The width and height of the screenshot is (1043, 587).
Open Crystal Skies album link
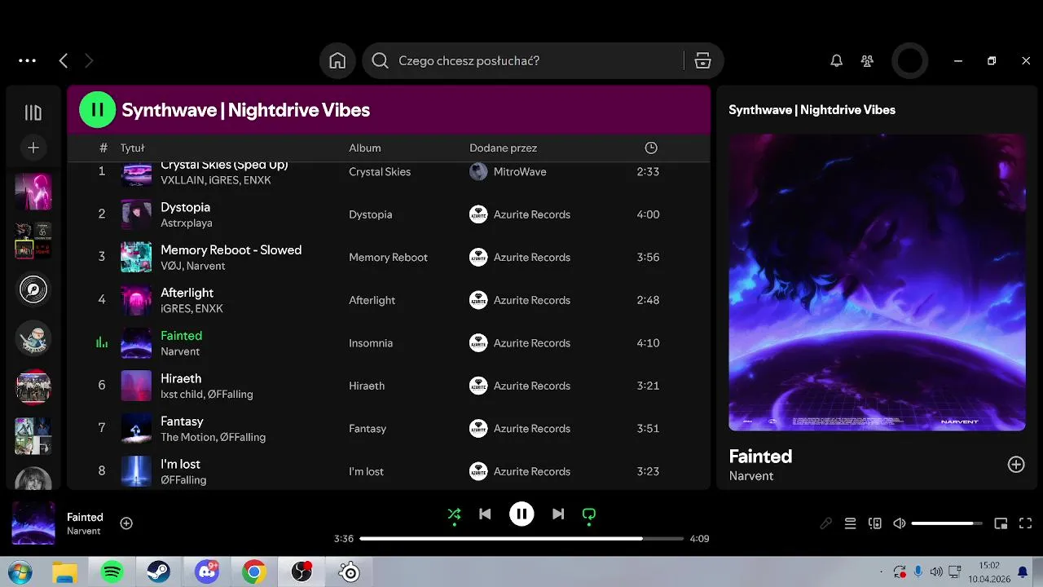tap(380, 172)
